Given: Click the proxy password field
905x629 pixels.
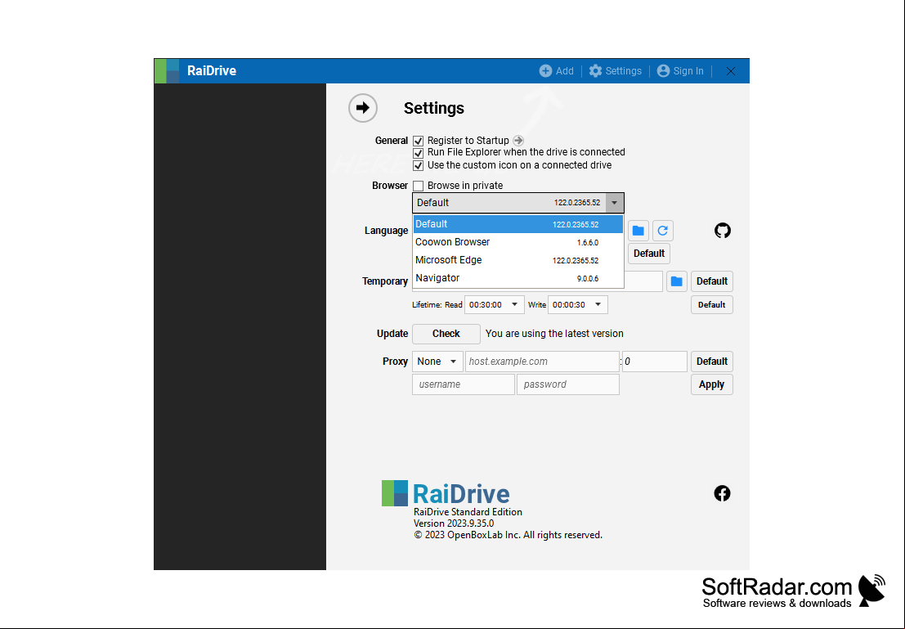Looking at the screenshot, I should [x=568, y=384].
